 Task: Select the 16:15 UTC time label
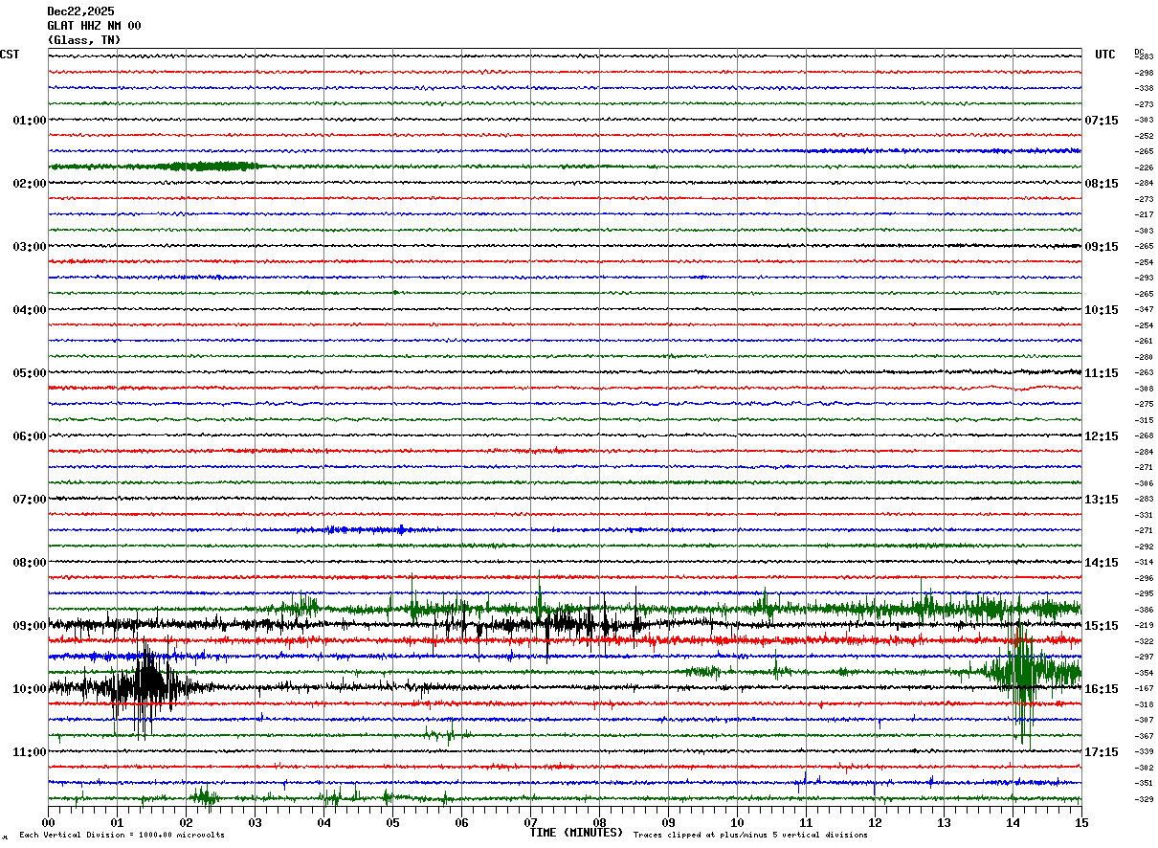pyautogui.click(x=1102, y=689)
